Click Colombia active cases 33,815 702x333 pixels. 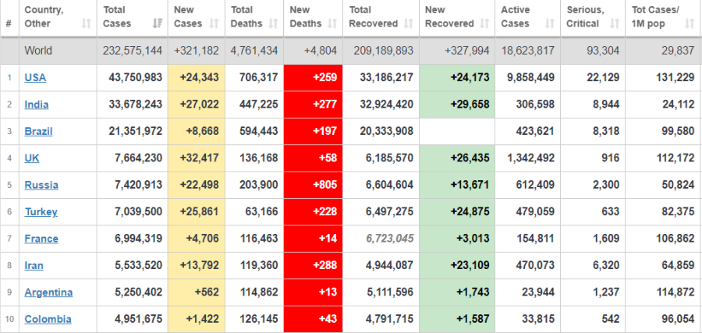(537, 319)
